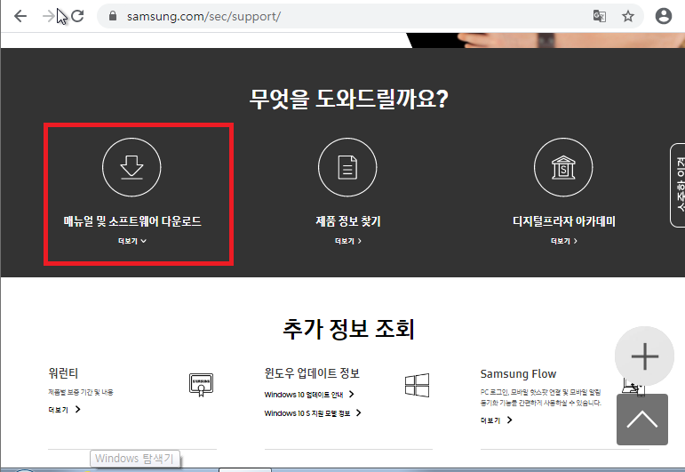View site info via the lock icon
This screenshot has height=472, width=685.
coord(113,16)
